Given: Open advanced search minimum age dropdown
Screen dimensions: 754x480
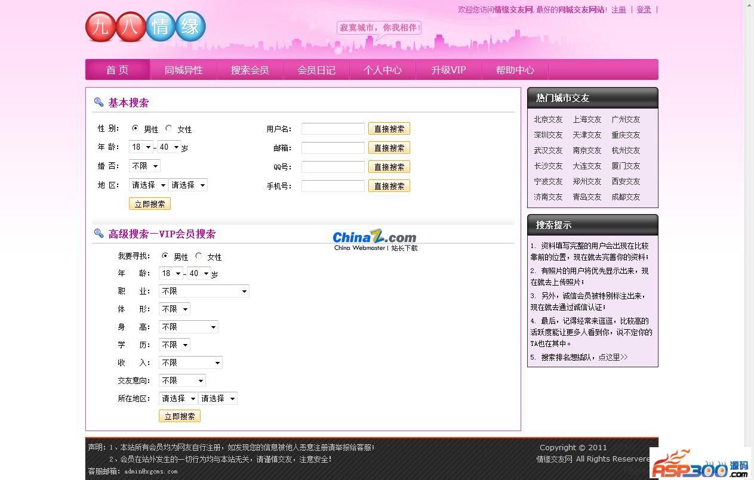Looking at the screenshot, I should (x=171, y=274).
